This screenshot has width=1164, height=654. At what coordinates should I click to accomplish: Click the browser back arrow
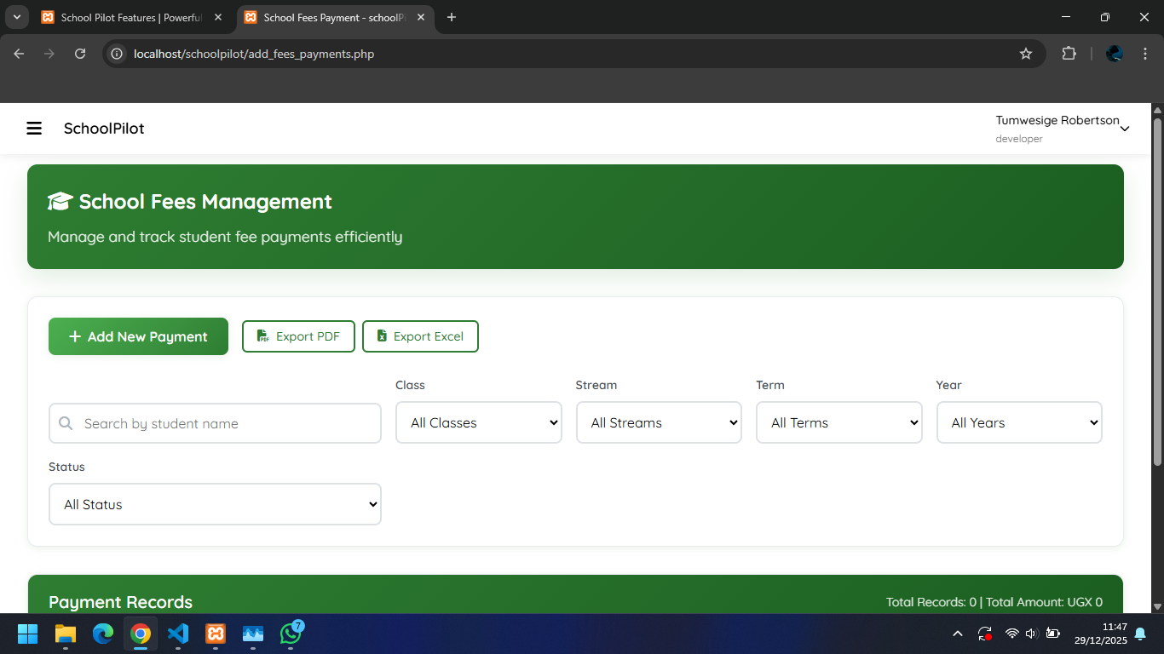18,53
